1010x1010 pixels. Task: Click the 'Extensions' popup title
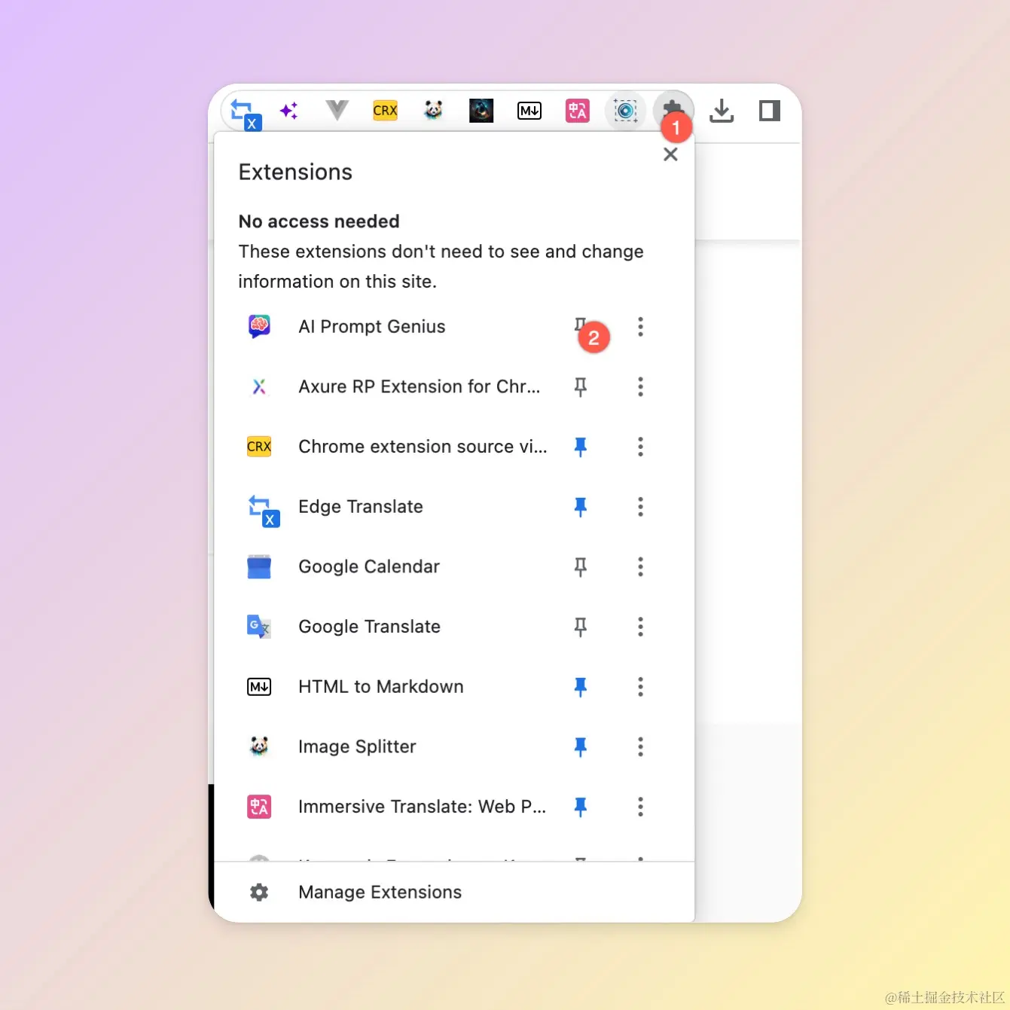tap(295, 172)
